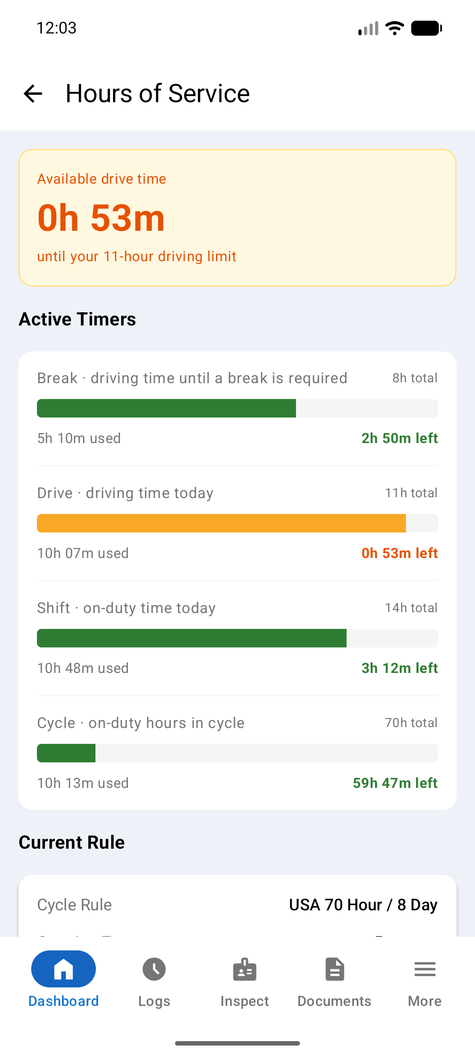Tap the Break timer progress bar
475x1057 pixels.
click(x=237, y=408)
